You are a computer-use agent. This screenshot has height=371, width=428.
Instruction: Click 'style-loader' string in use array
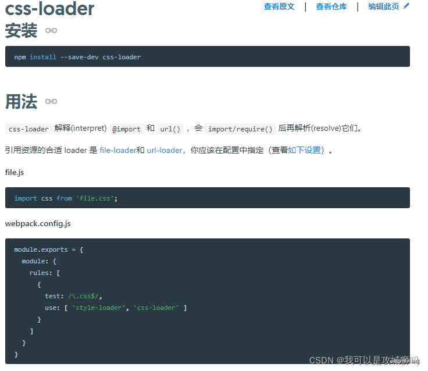tap(98, 308)
